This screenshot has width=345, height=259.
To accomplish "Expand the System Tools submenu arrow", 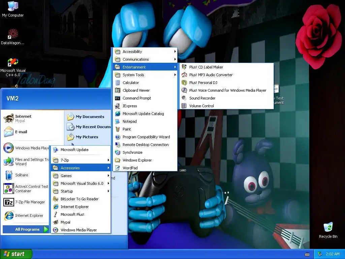I will (x=175, y=75).
